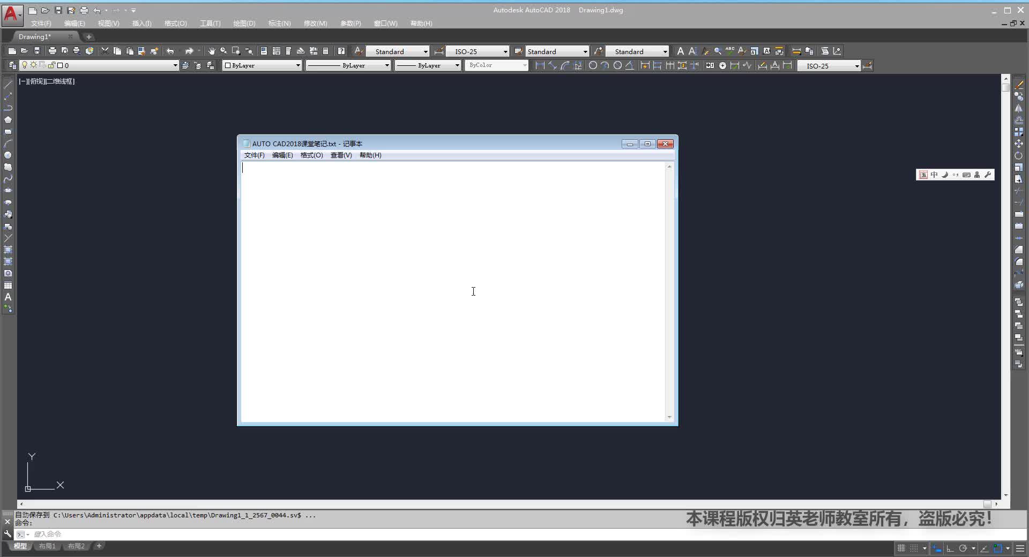Open the ByLayer color dropdown
This screenshot has width=1029, height=557.
click(263, 65)
